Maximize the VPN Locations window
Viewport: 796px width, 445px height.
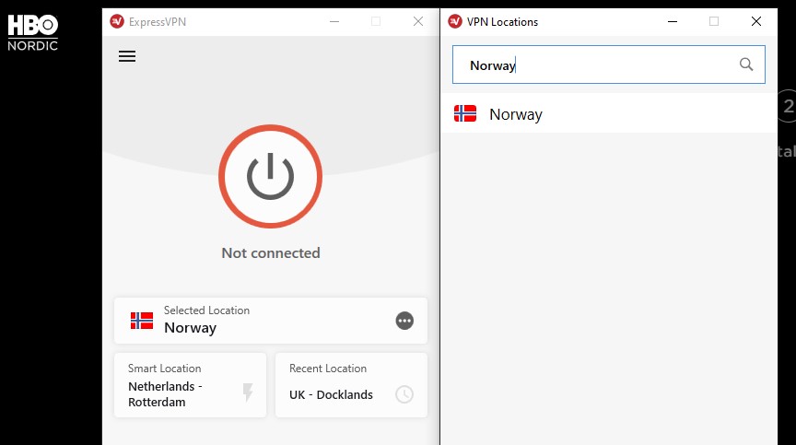pos(714,21)
